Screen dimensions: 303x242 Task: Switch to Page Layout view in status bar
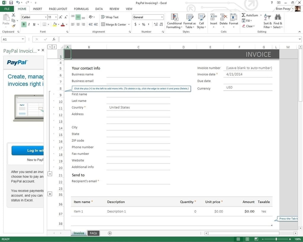247,239
